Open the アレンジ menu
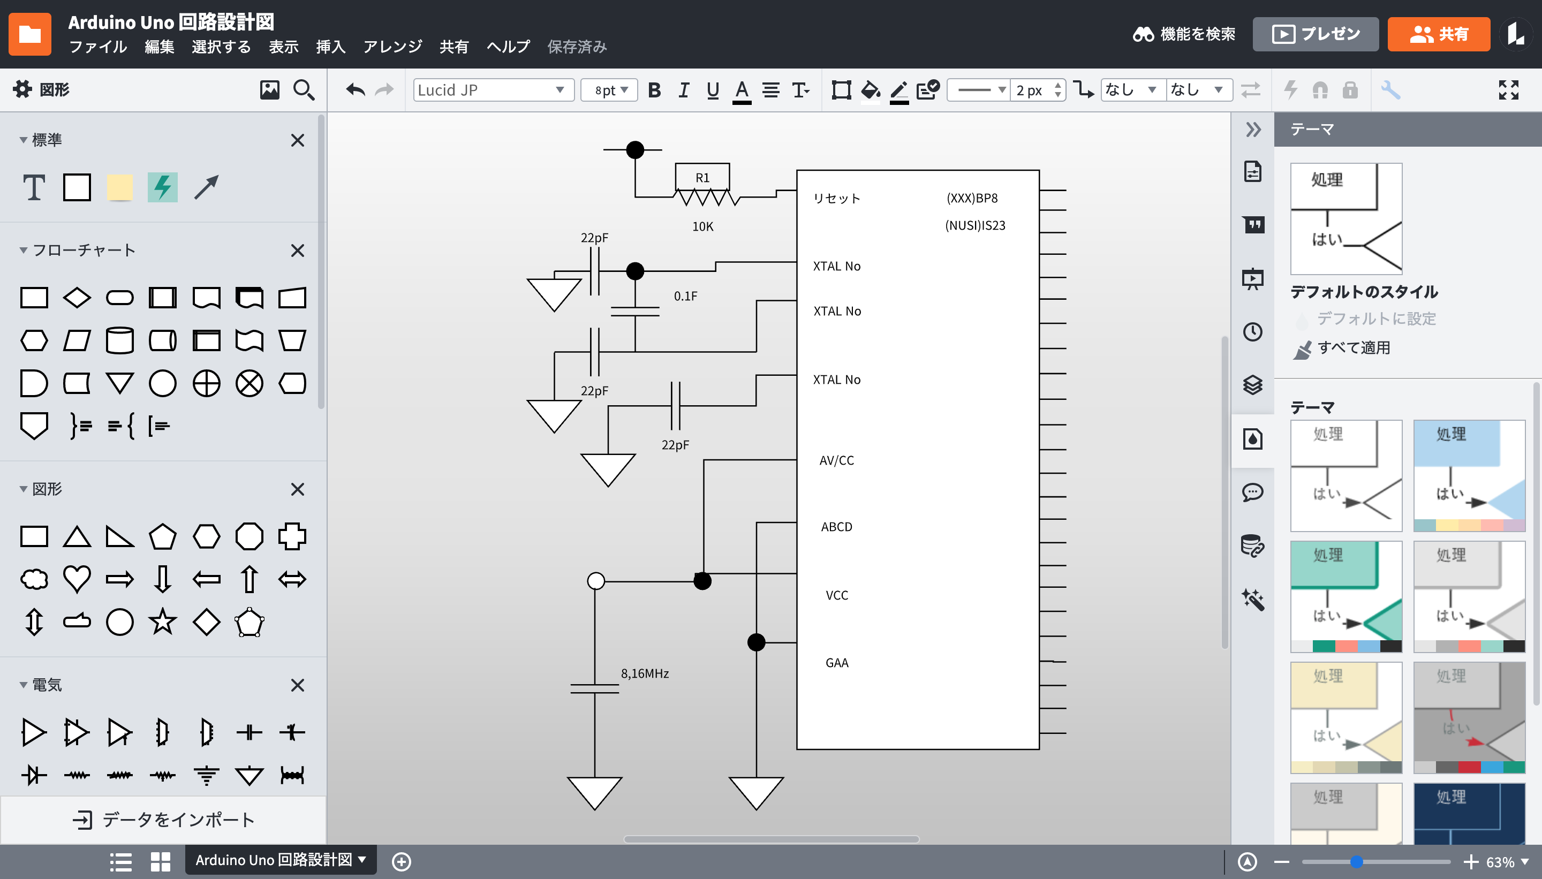Viewport: 1542px width, 879px height. [x=392, y=47]
